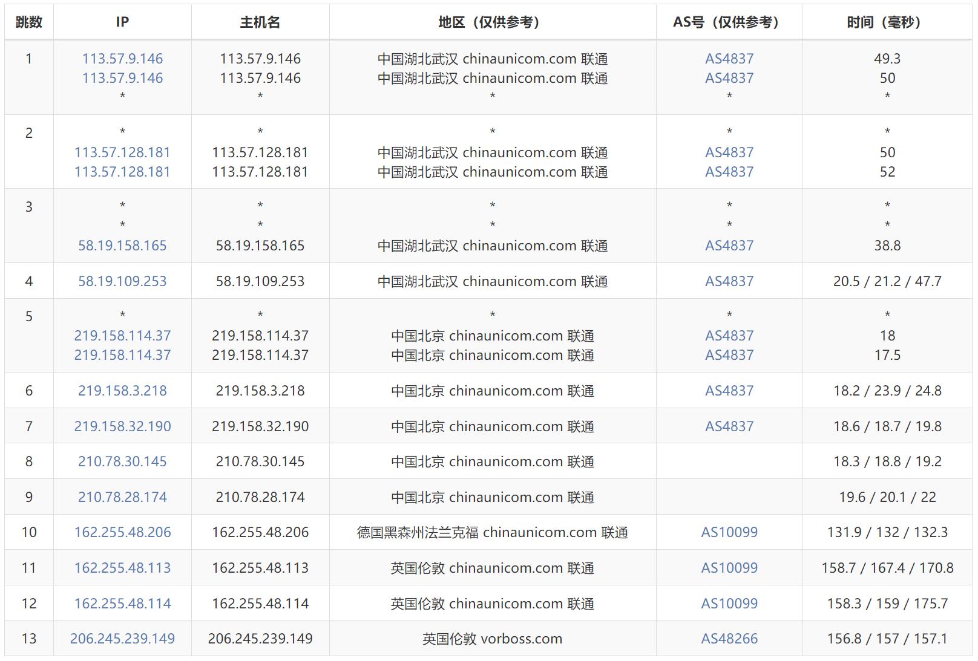Select region text in hop 4 row
This screenshot has width=978, height=661.
pos(493,281)
